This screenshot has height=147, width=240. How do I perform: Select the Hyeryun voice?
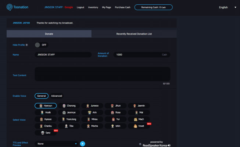pos(46,106)
